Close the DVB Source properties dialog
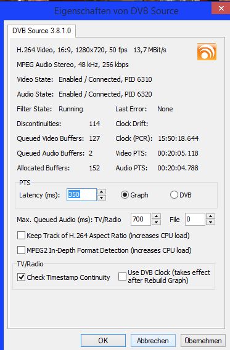The height and width of the screenshot is (350, 230). [221, 8]
